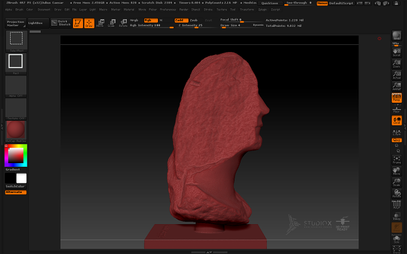The width and height of the screenshot is (407, 254).
Task: Toggle Local symmetry icon
Action: pyautogui.click(x=397, y=121)
